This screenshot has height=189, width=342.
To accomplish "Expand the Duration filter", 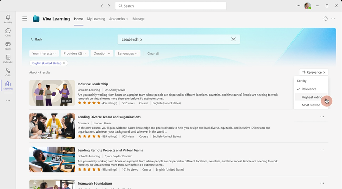I will click(x=102, y=53).
